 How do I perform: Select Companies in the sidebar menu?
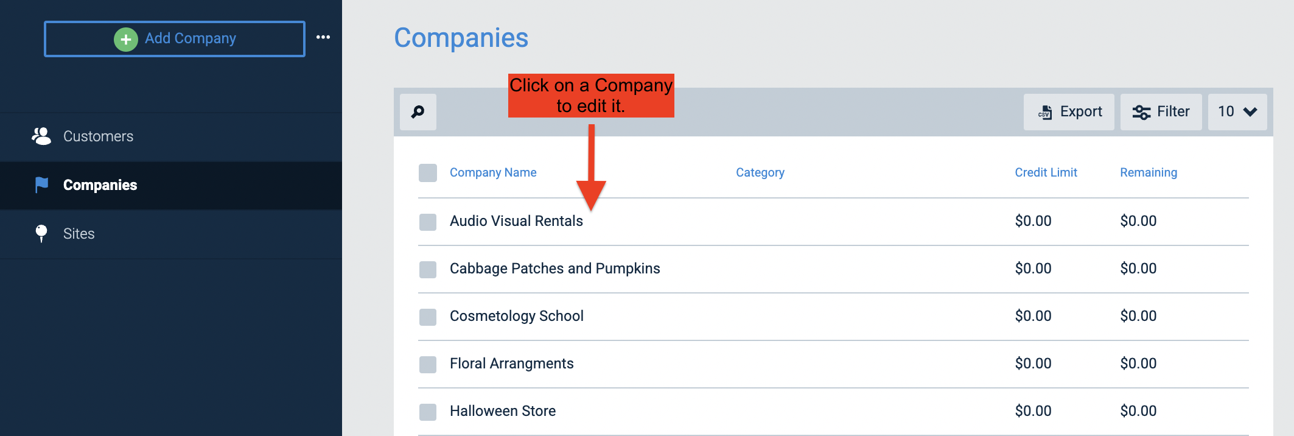coord(171,185)
